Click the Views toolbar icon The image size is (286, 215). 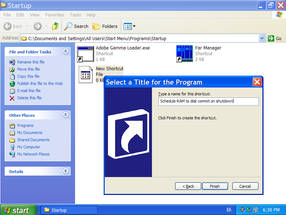[128, 26]
